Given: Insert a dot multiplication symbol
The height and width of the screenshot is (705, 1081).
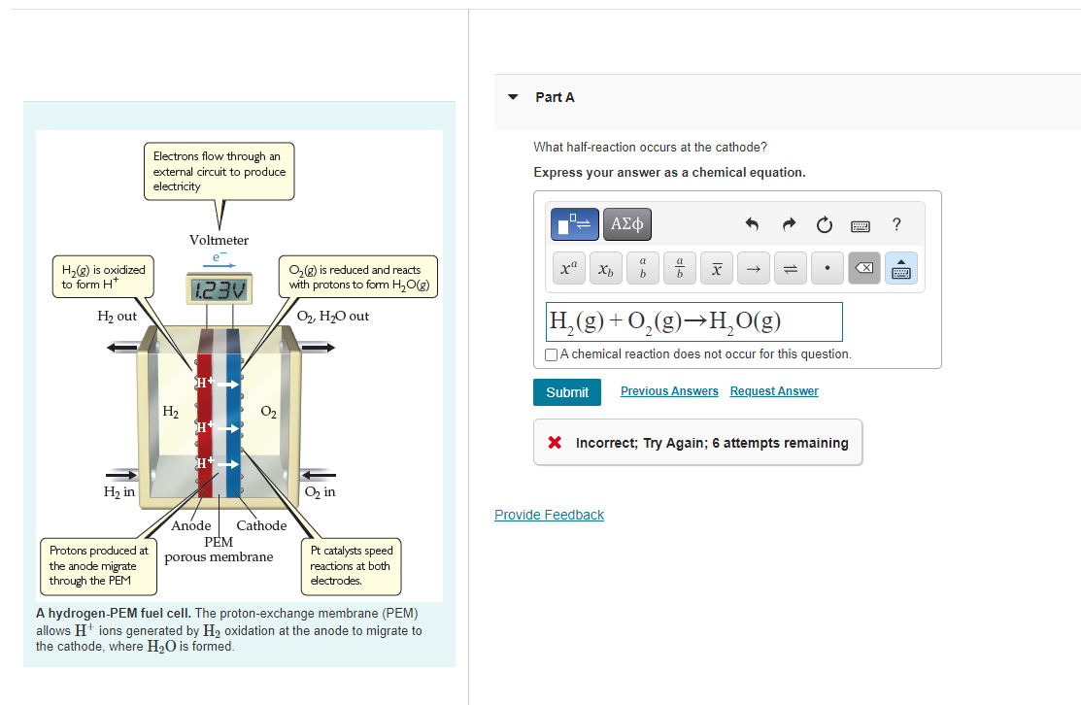Looking at the screenshot, I should pos(828,268).
